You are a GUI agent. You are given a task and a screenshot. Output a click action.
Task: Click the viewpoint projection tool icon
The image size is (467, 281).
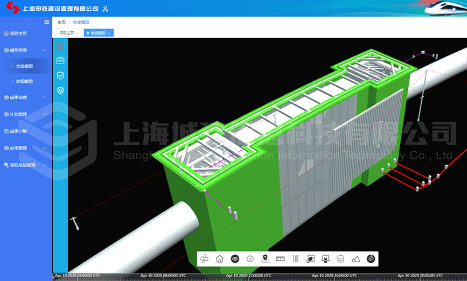[x=325, y=259]
